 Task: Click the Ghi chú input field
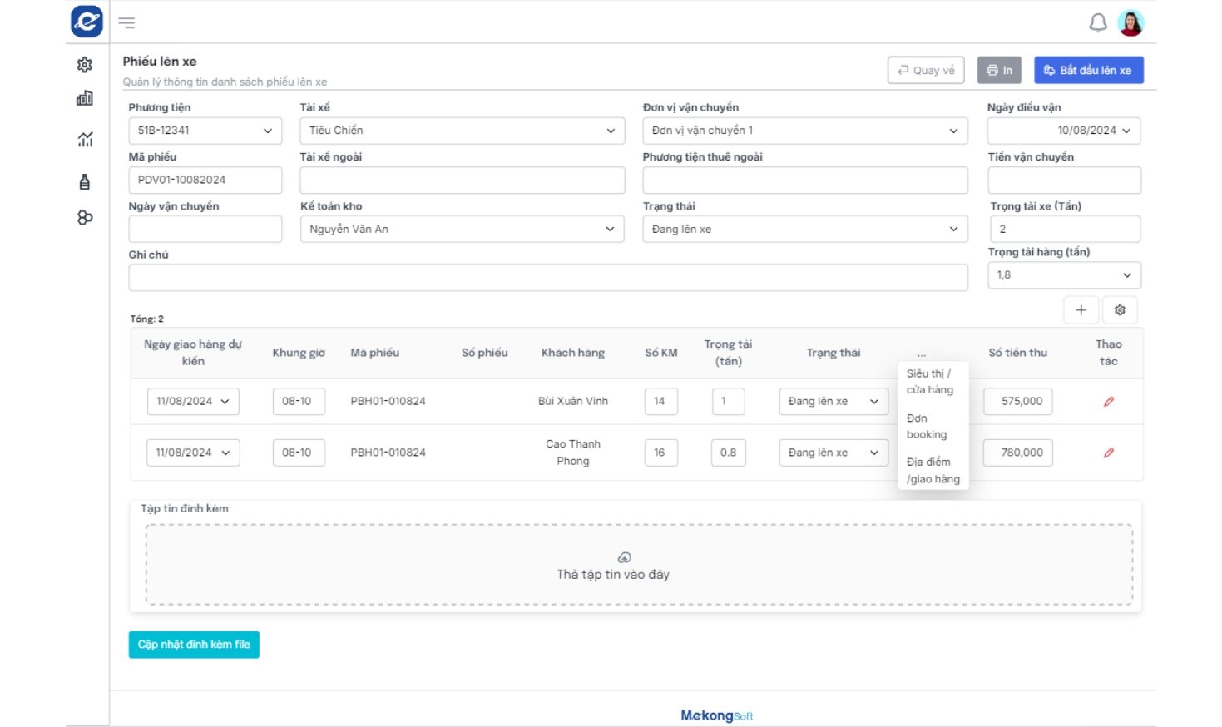pos(547,278)
